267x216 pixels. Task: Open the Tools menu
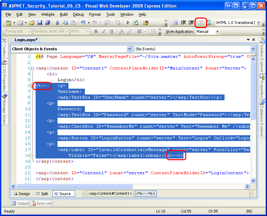(x=111, y=14)
